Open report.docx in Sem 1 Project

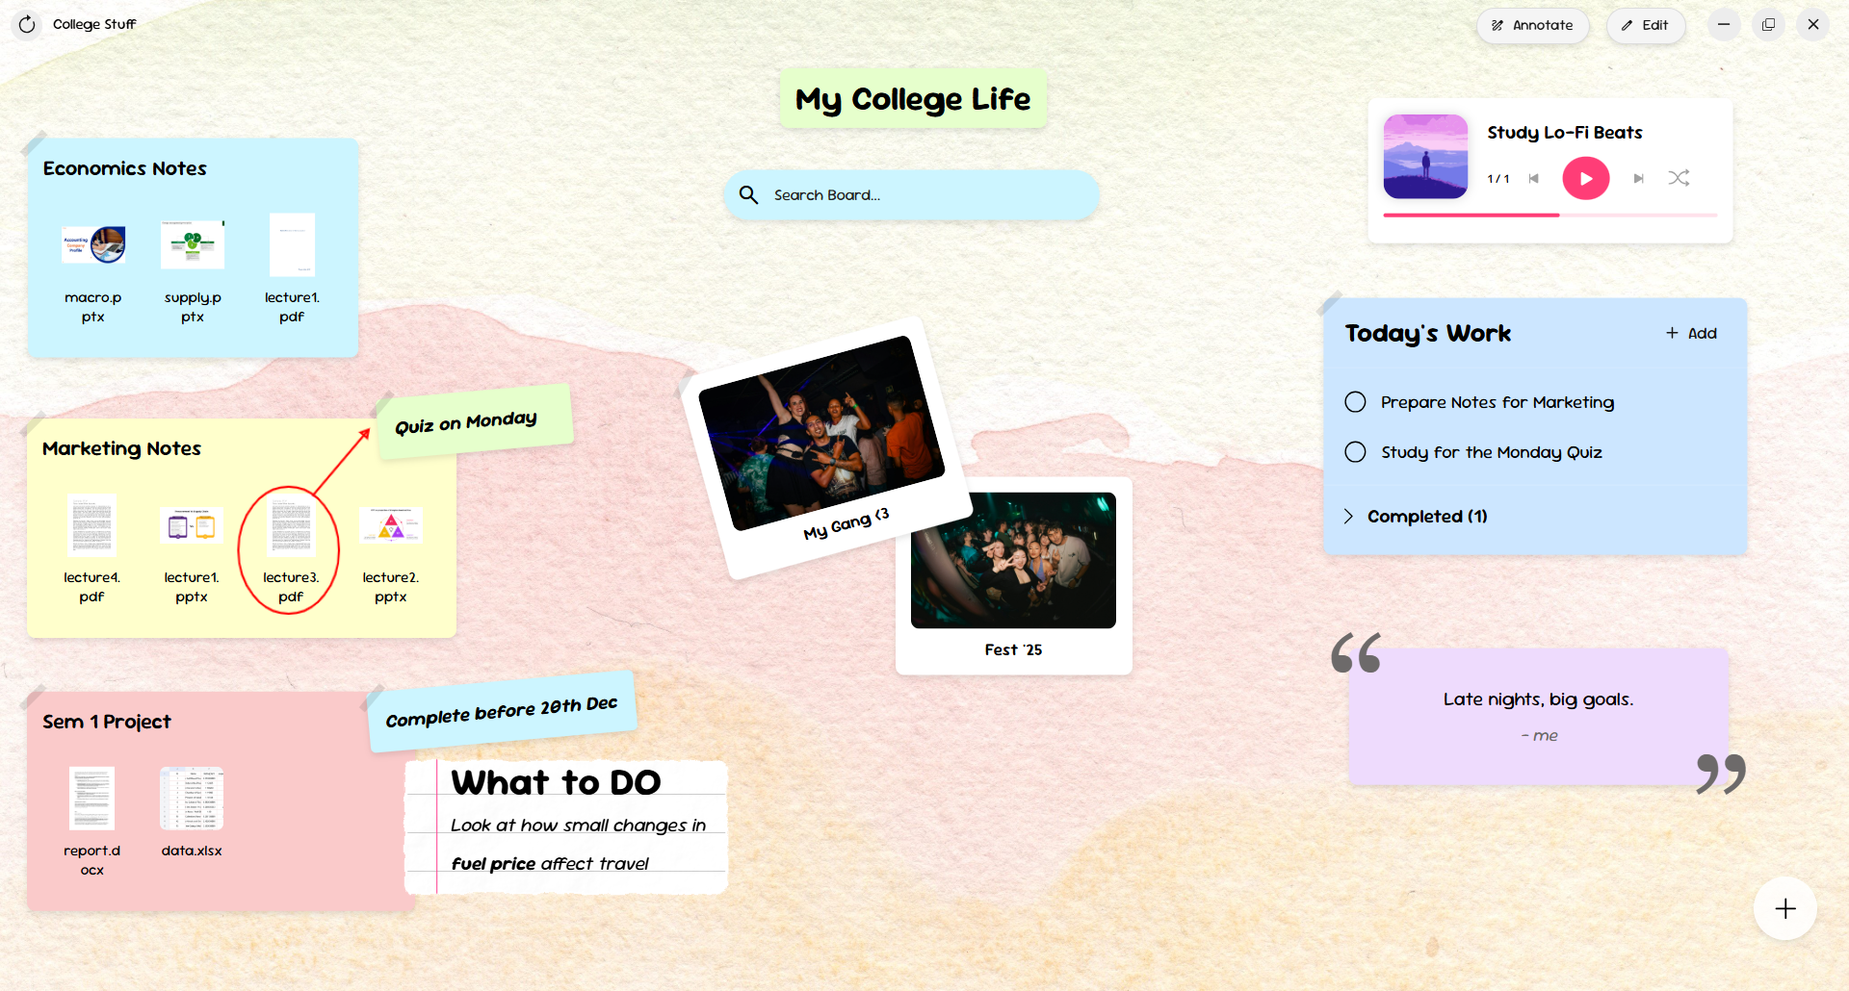(x=91, y=823)
